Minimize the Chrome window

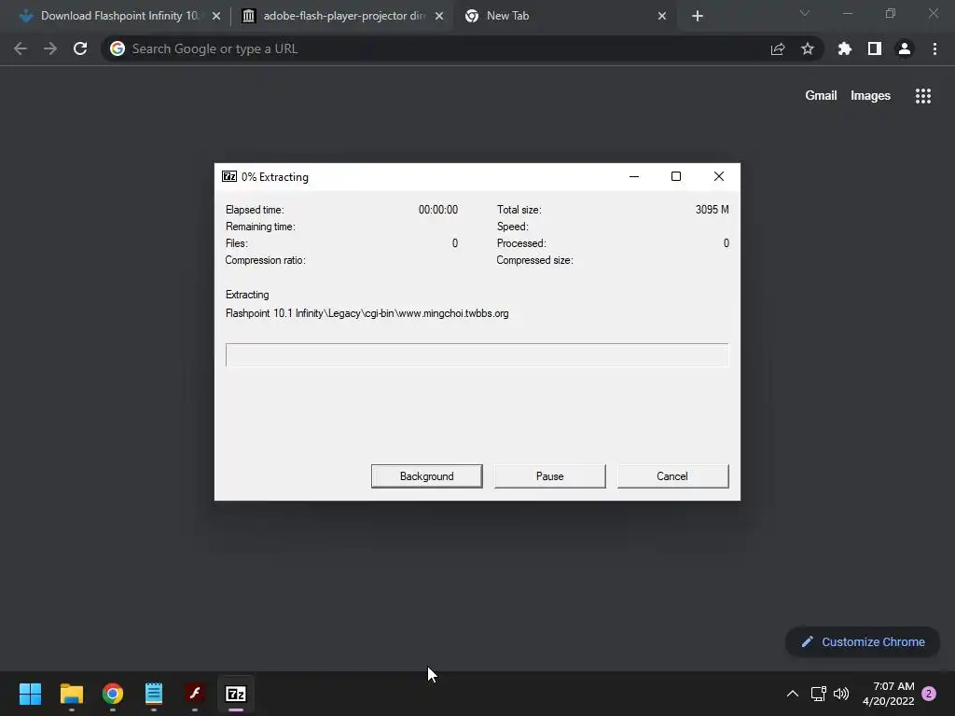coord(848,13)
